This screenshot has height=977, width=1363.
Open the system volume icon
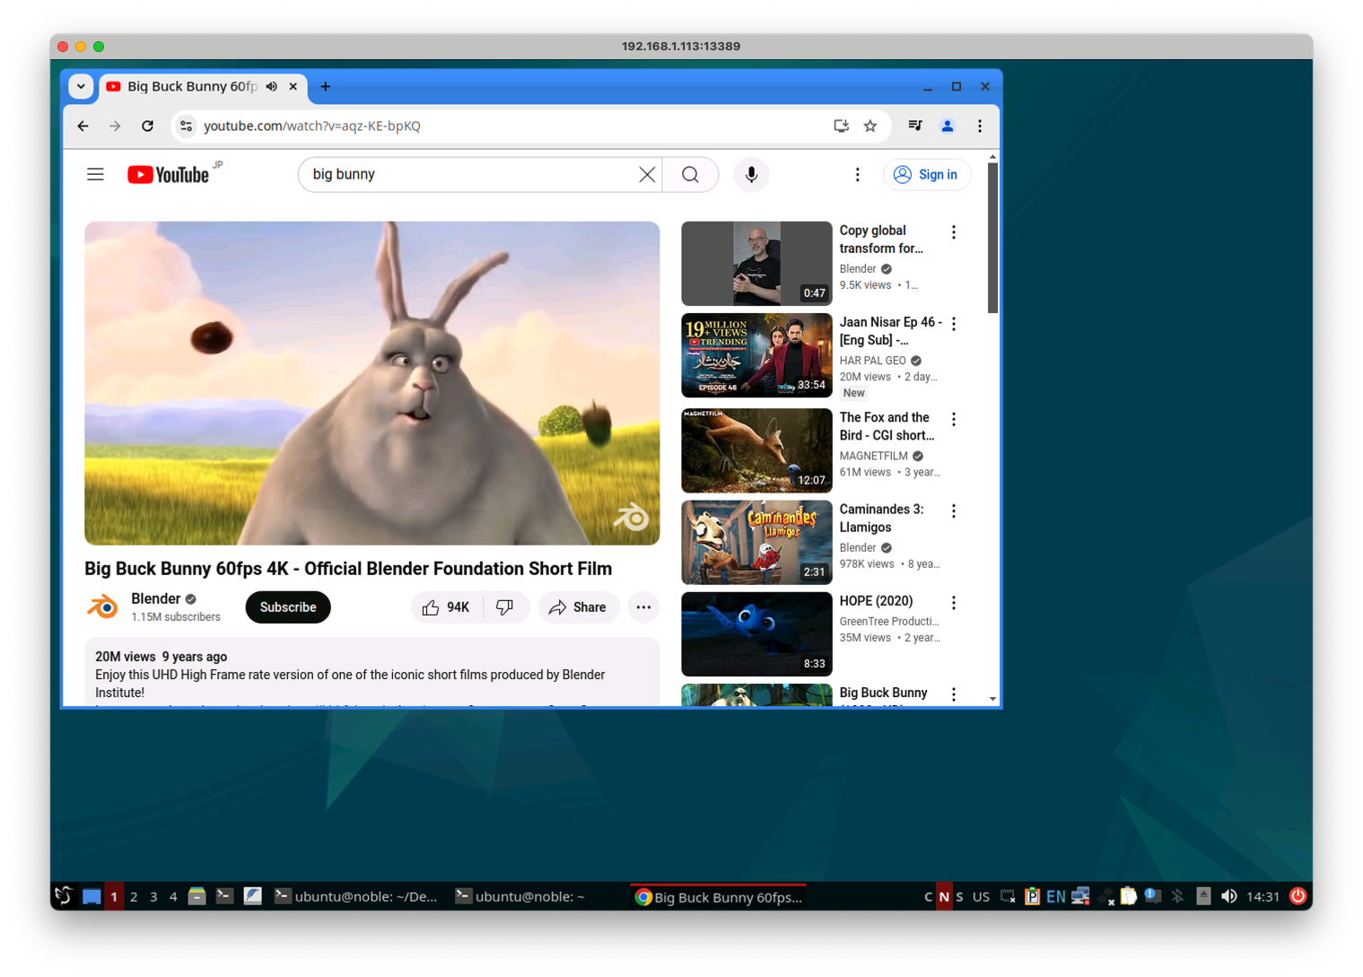[1228, 896]
